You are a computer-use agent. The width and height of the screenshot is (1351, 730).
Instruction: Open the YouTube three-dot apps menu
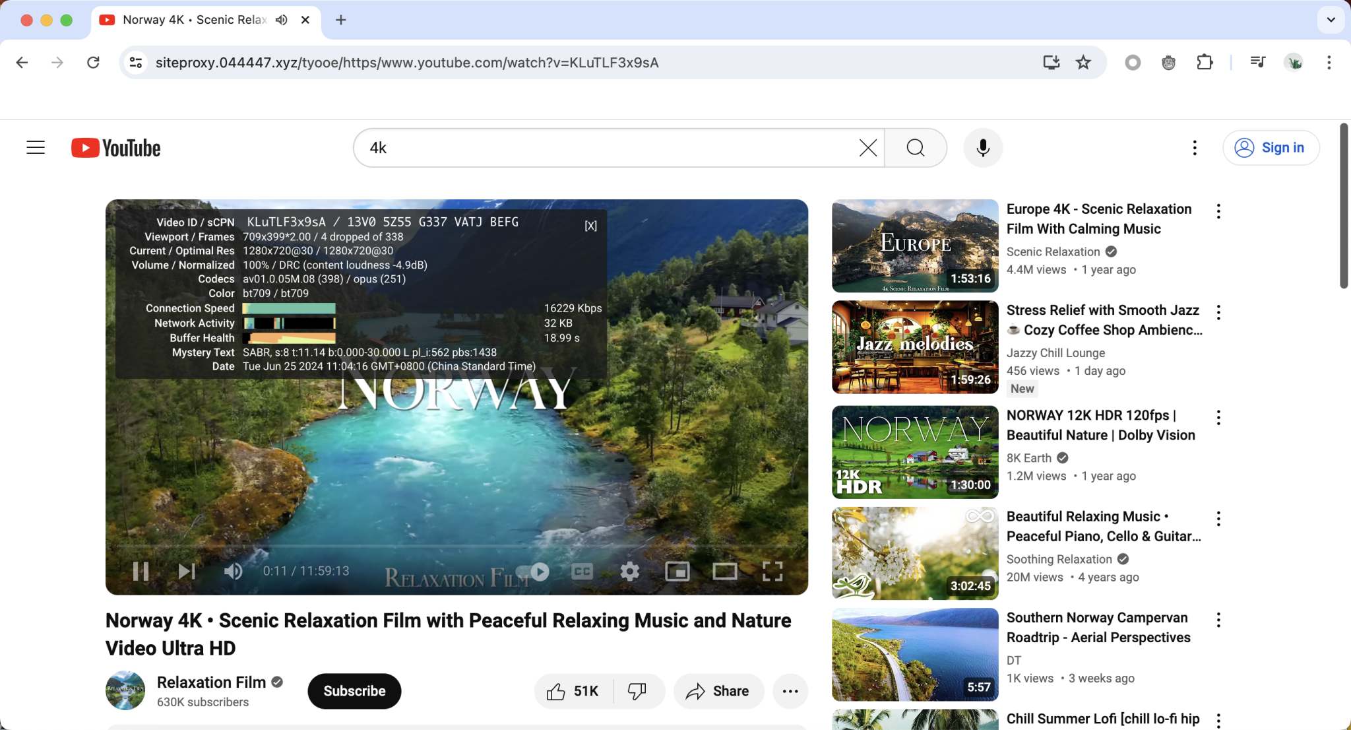tap(1194, 147)
